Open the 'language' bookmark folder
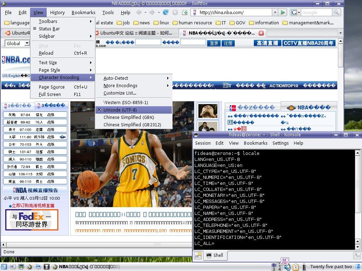 17,23
